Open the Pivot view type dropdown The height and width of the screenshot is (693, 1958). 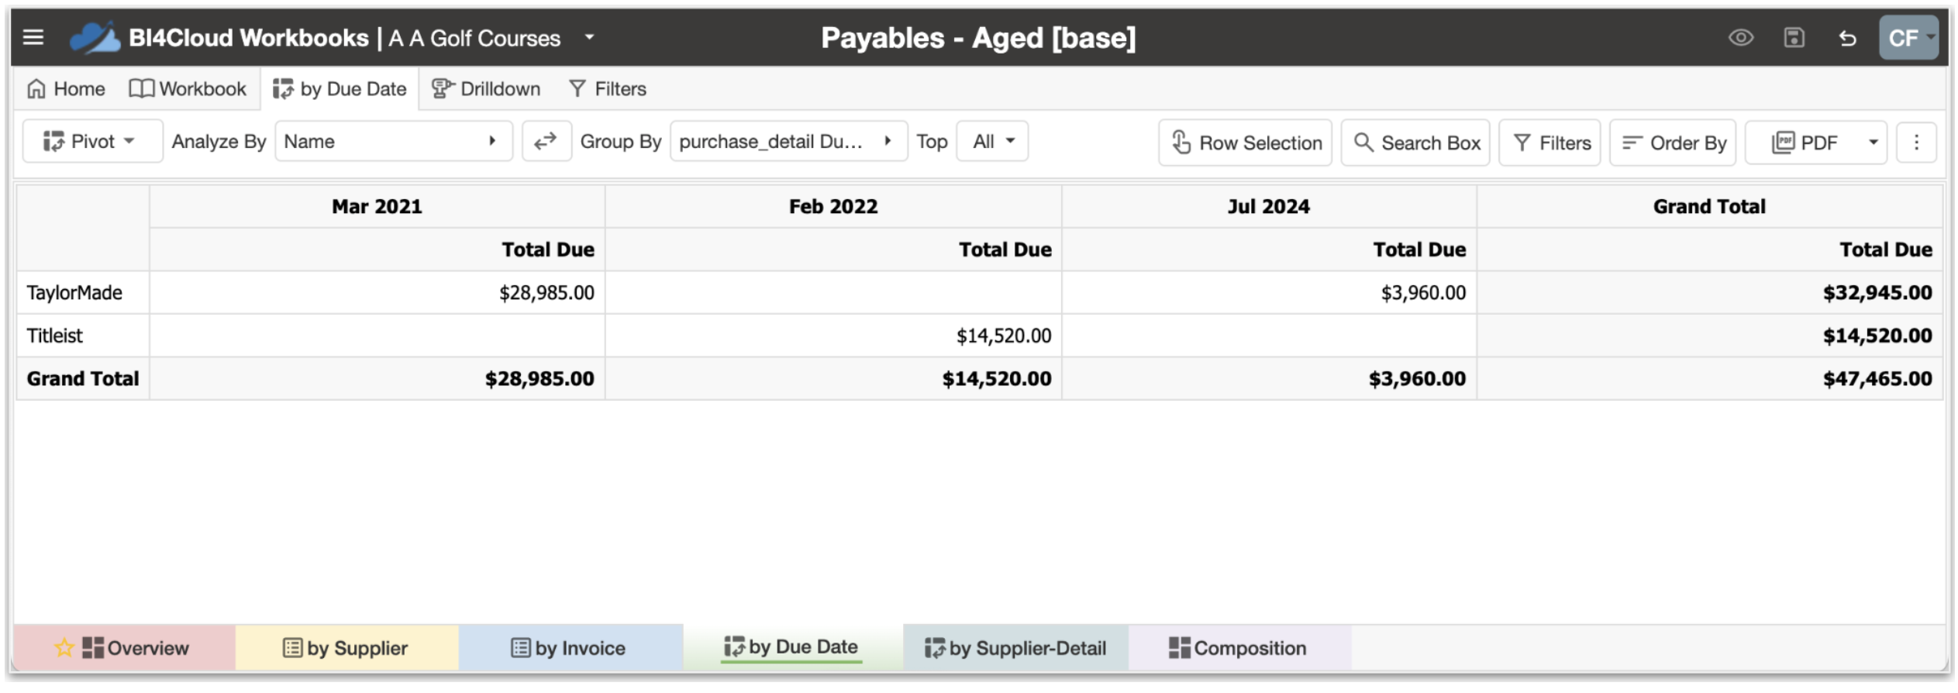92,141
